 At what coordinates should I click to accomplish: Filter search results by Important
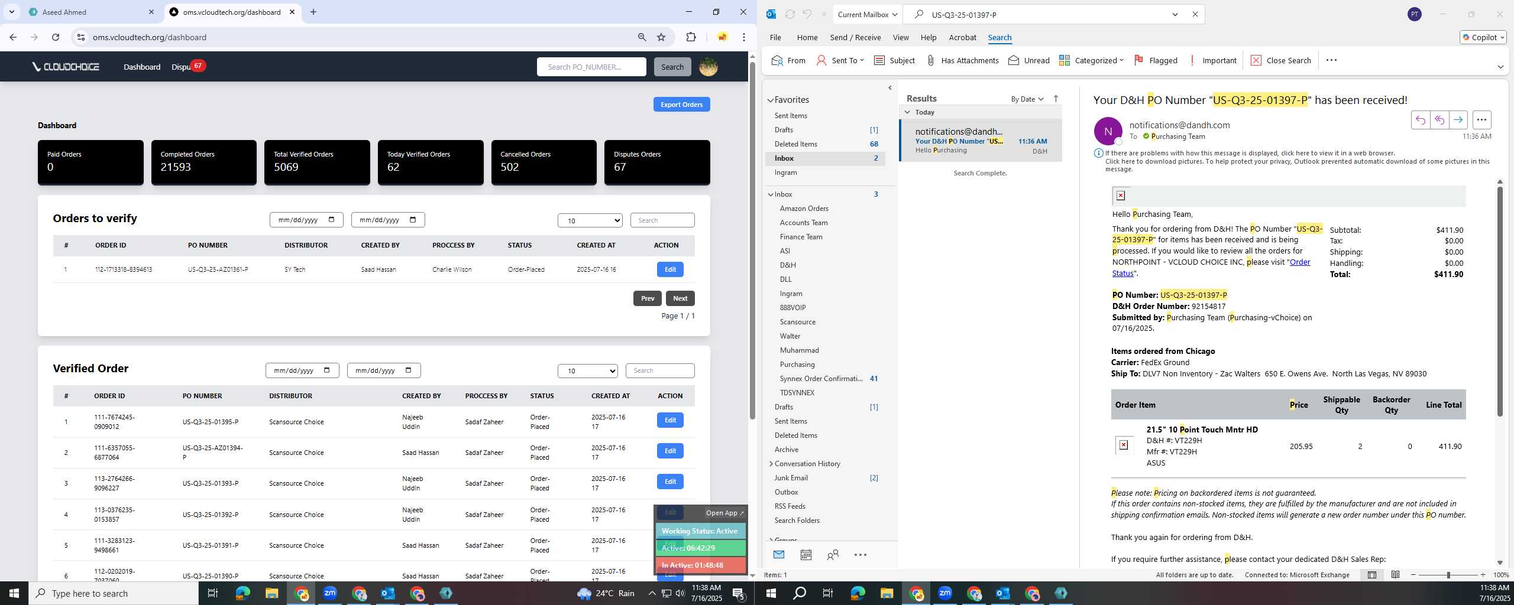pyautogui.click(x=1212, y=60)
